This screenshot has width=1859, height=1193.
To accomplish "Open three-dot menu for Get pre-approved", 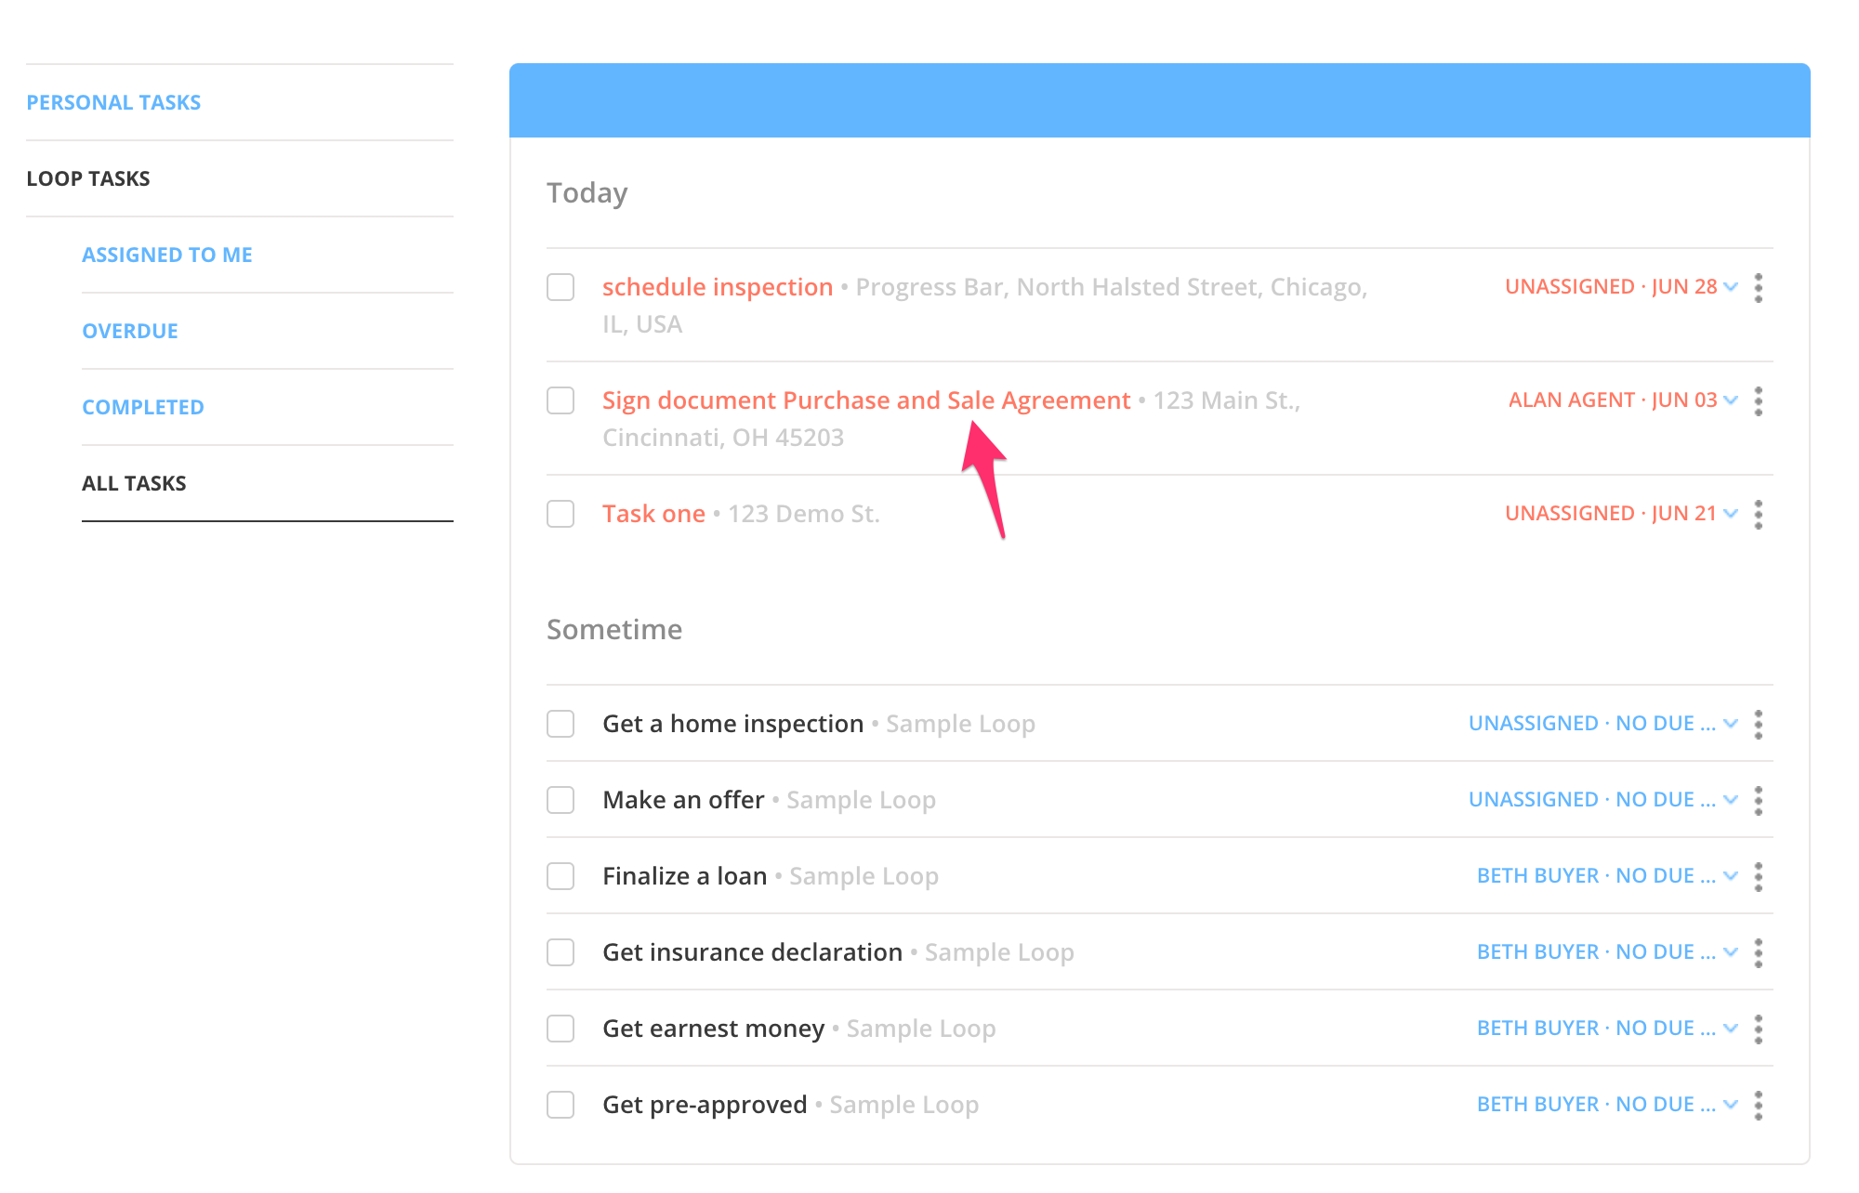I will (1758, 1106).
